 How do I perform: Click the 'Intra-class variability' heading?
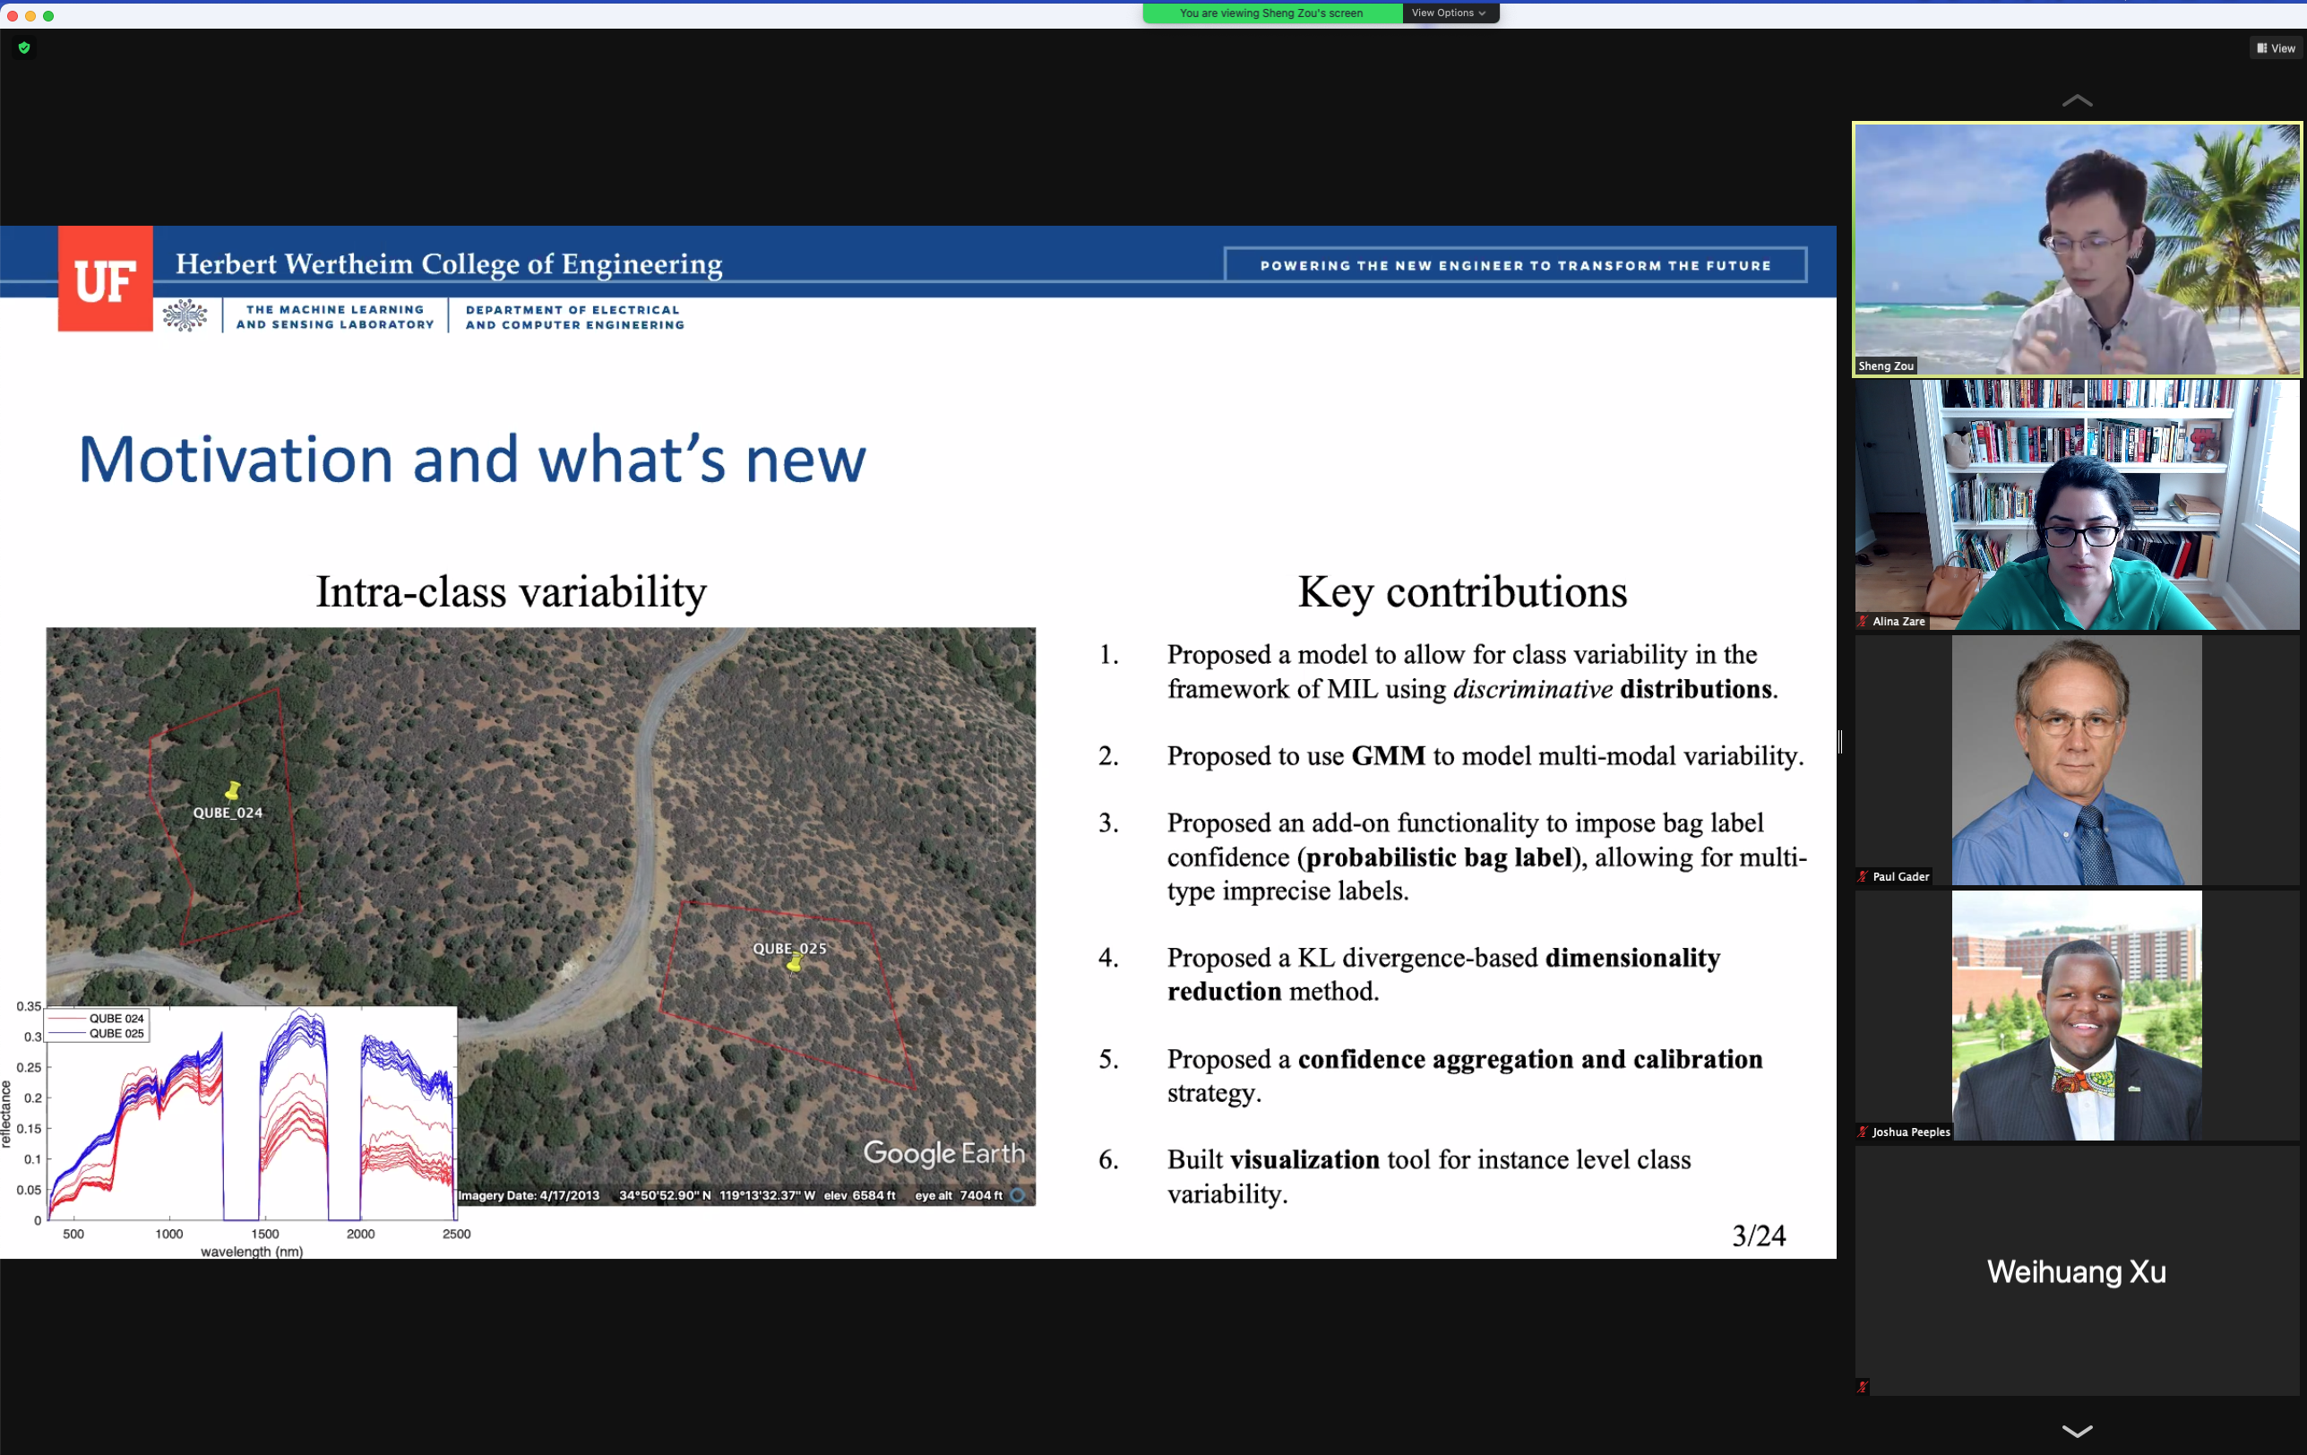click(512, 592)
